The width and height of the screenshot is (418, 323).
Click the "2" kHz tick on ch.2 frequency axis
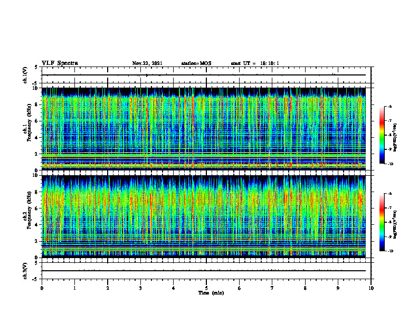pyautogui.click(x=36, y=241)
